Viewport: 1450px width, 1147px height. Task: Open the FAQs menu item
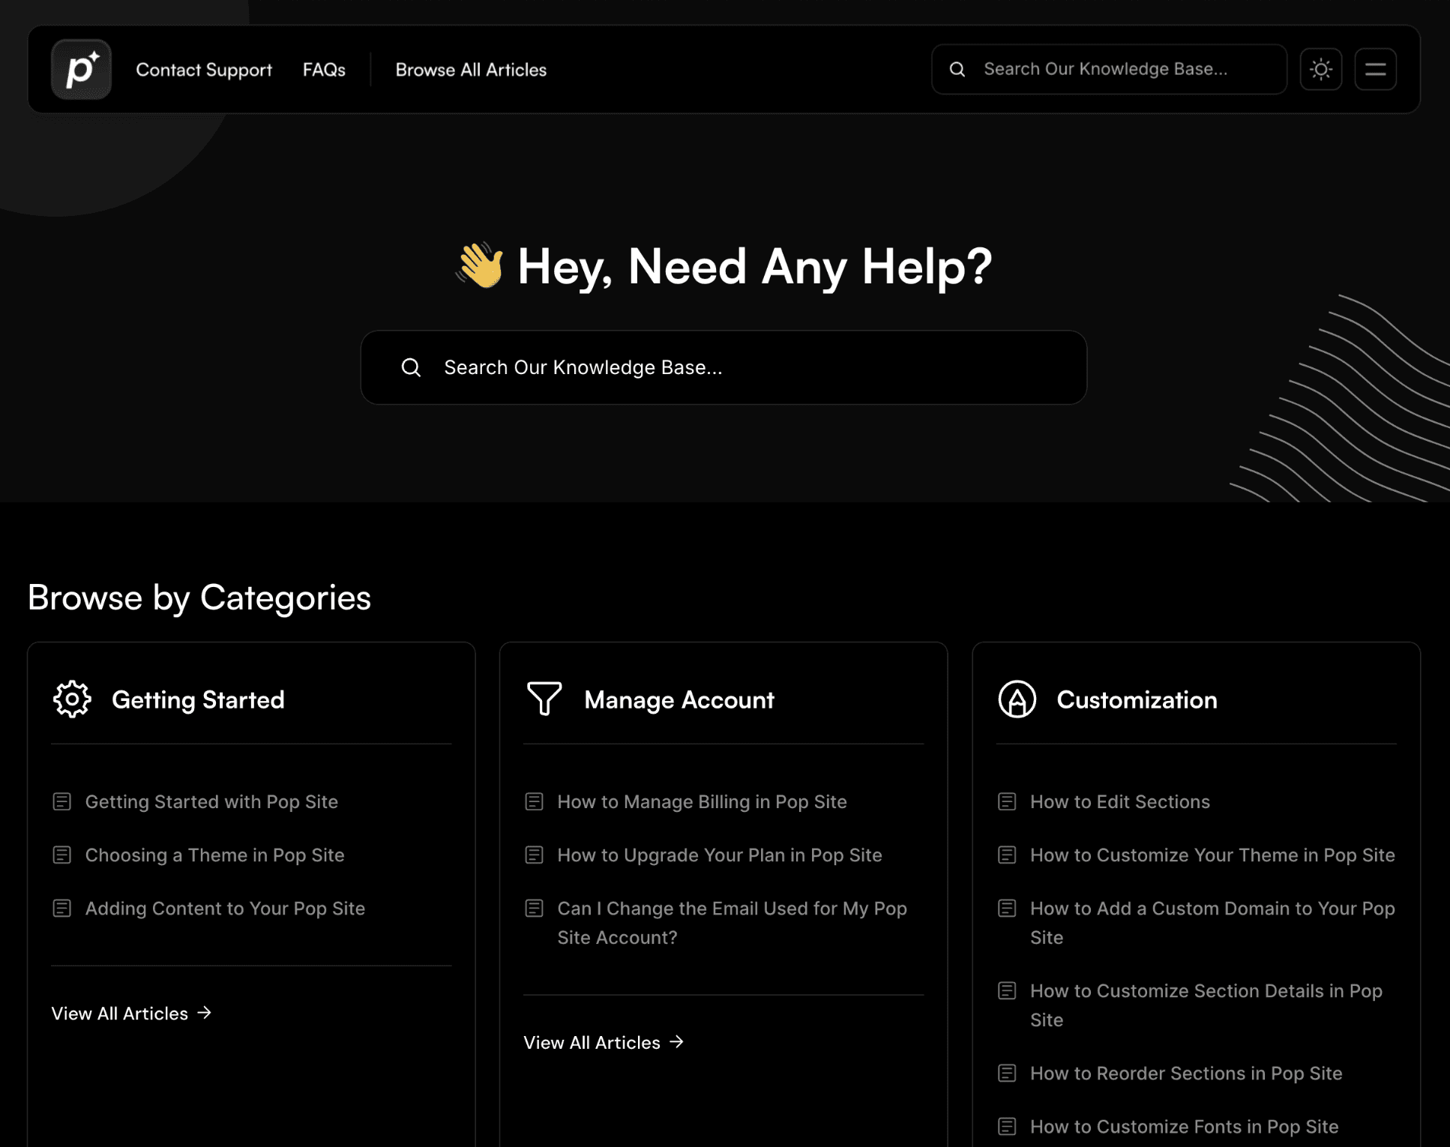[x=323, y=69]
